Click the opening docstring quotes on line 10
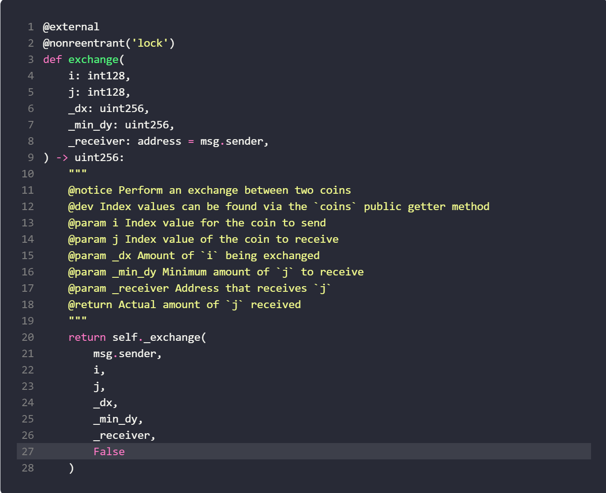Image resolution: width=606 pixels, height=493 pixels. point(78,173)
